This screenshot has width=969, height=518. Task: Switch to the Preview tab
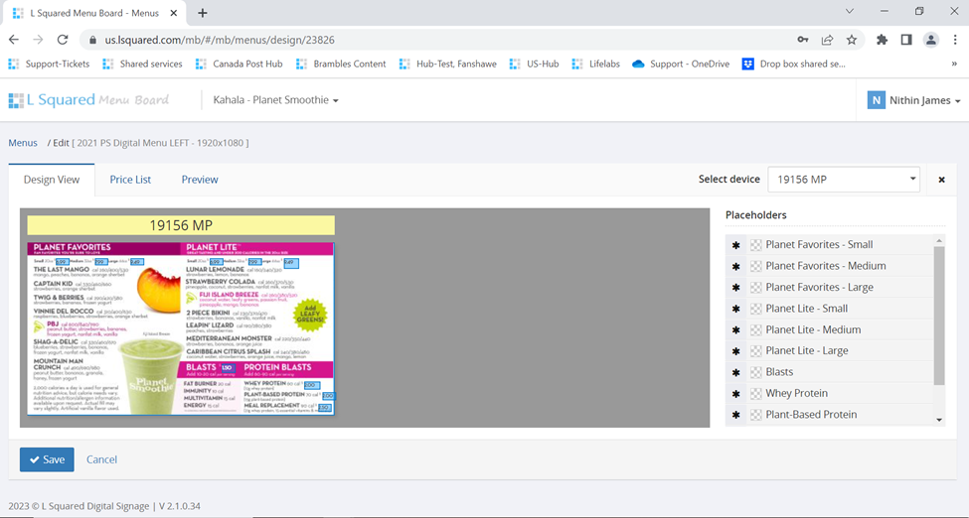[x=200, y=180]
